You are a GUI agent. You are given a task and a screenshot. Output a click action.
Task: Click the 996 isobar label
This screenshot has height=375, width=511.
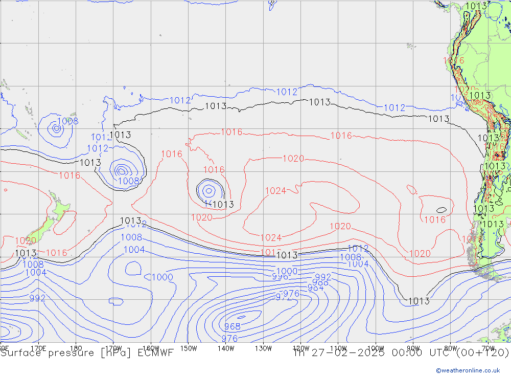coord(280,277)
